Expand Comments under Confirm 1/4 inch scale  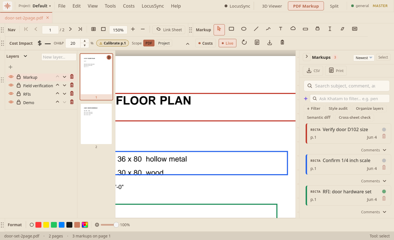tap(374, 181)
